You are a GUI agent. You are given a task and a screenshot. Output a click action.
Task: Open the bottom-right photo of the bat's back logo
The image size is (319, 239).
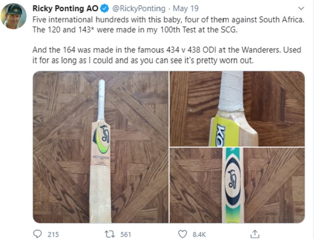click(x=237, y=185)
